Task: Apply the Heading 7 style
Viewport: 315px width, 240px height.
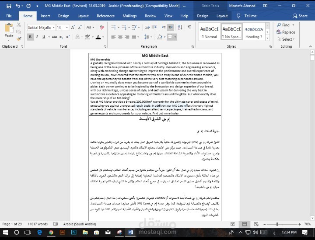Action: [254, 32]
